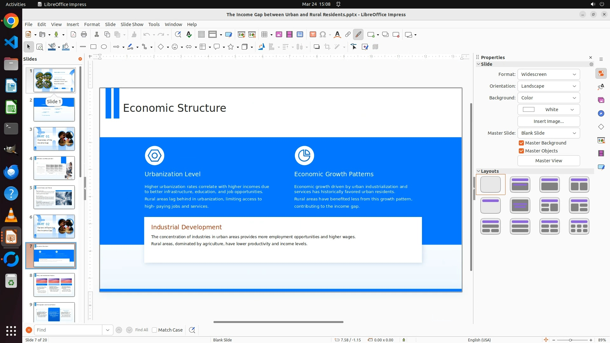Viewport: 610px width, 343px height.
Task: Toggle the Display Grid icon
Action: (x=201, y=35)
